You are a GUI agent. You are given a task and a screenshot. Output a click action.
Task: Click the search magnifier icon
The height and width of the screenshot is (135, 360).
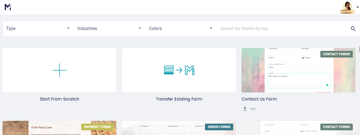(353, 29)
